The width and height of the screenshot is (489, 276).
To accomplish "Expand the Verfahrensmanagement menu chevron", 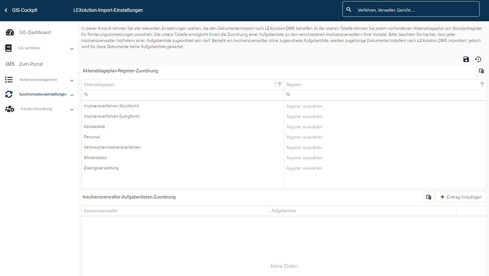I will click(72, 80).
